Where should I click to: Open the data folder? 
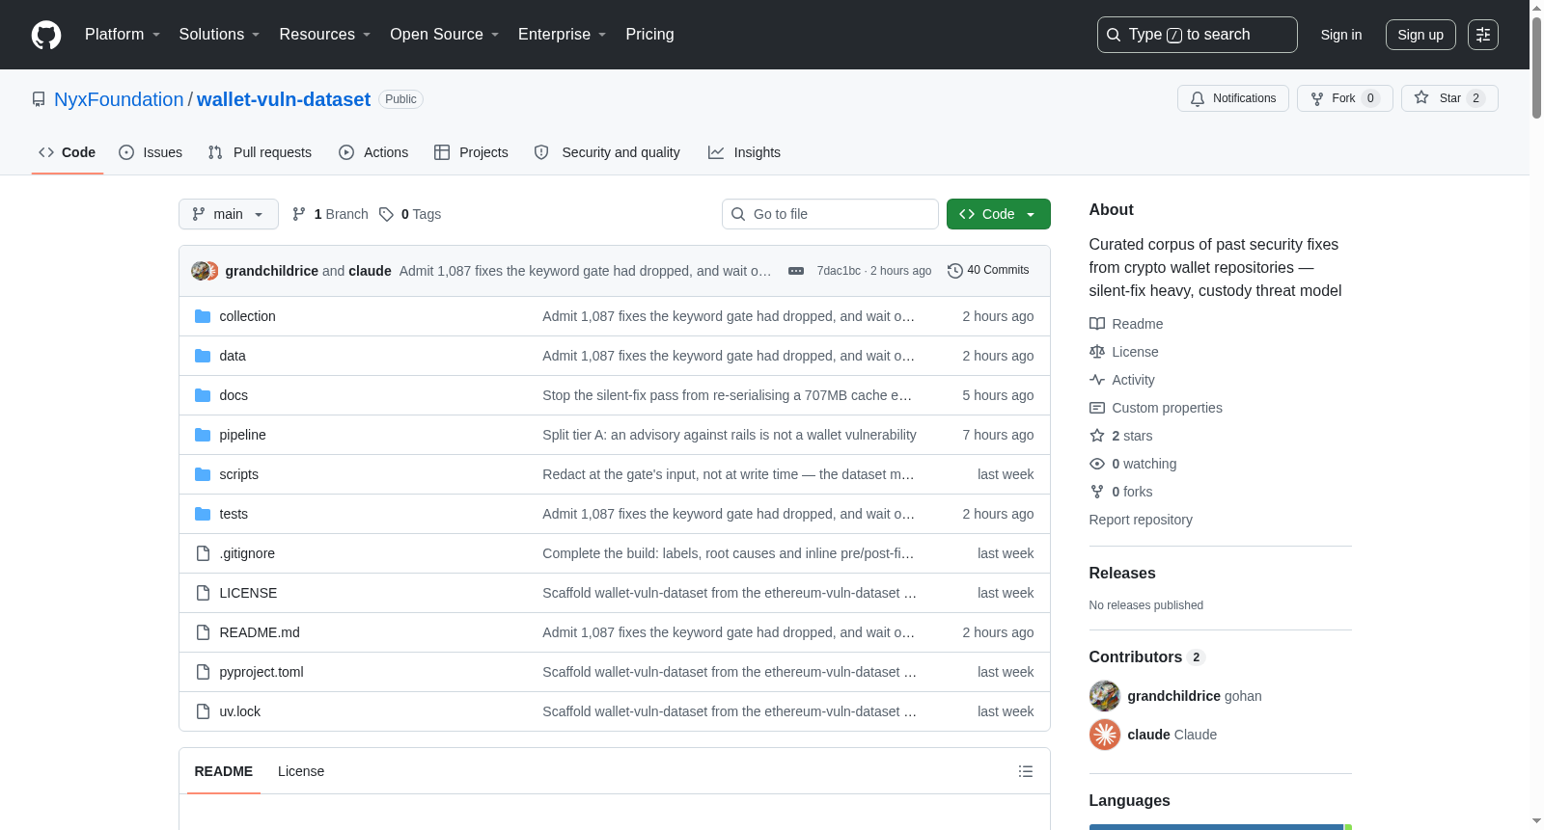(233, 356)
